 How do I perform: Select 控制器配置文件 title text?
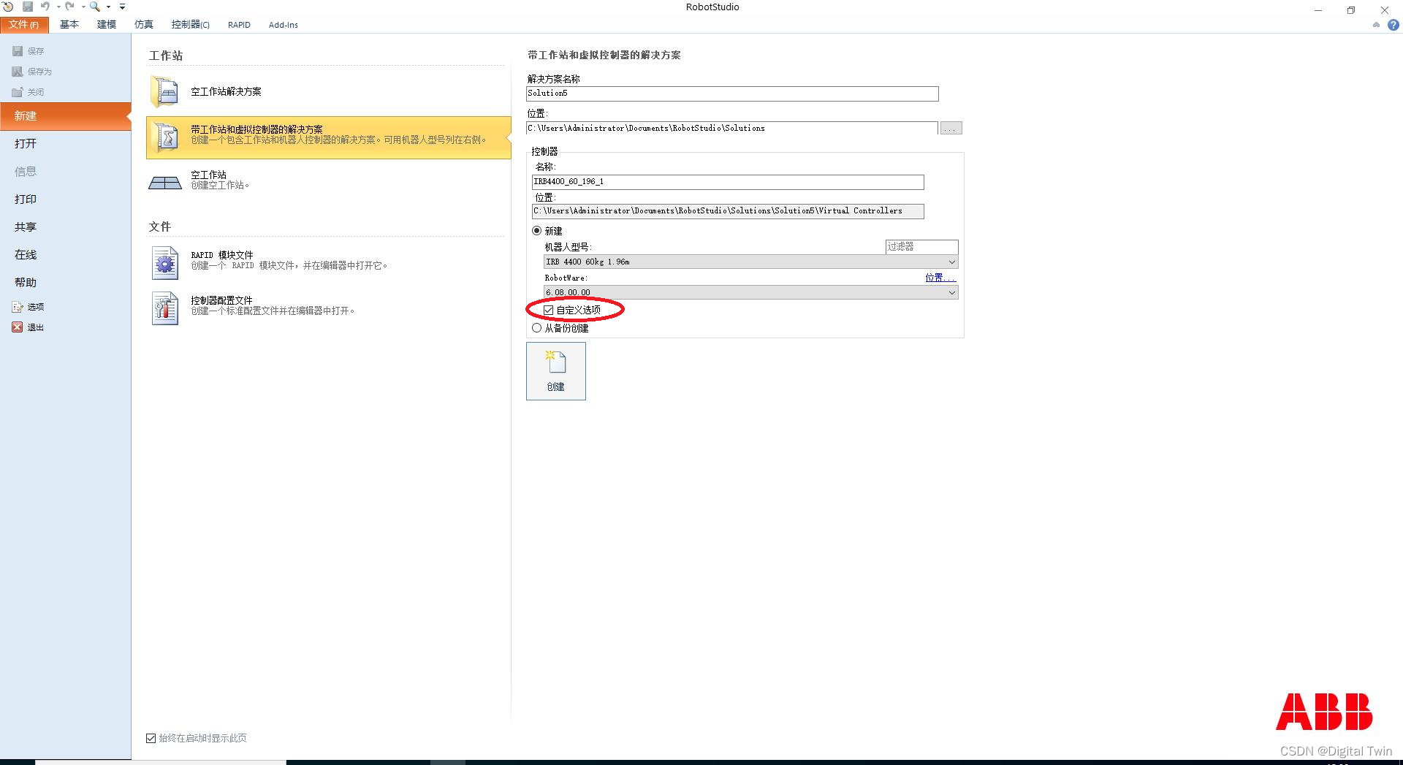[221, 300]
